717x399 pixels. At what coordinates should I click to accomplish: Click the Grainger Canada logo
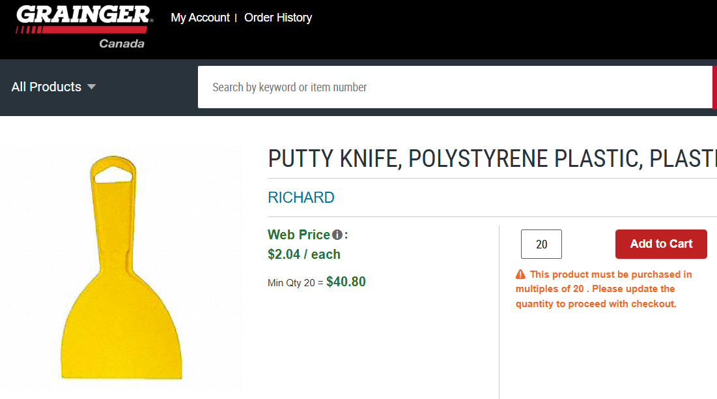pos(81,26)
